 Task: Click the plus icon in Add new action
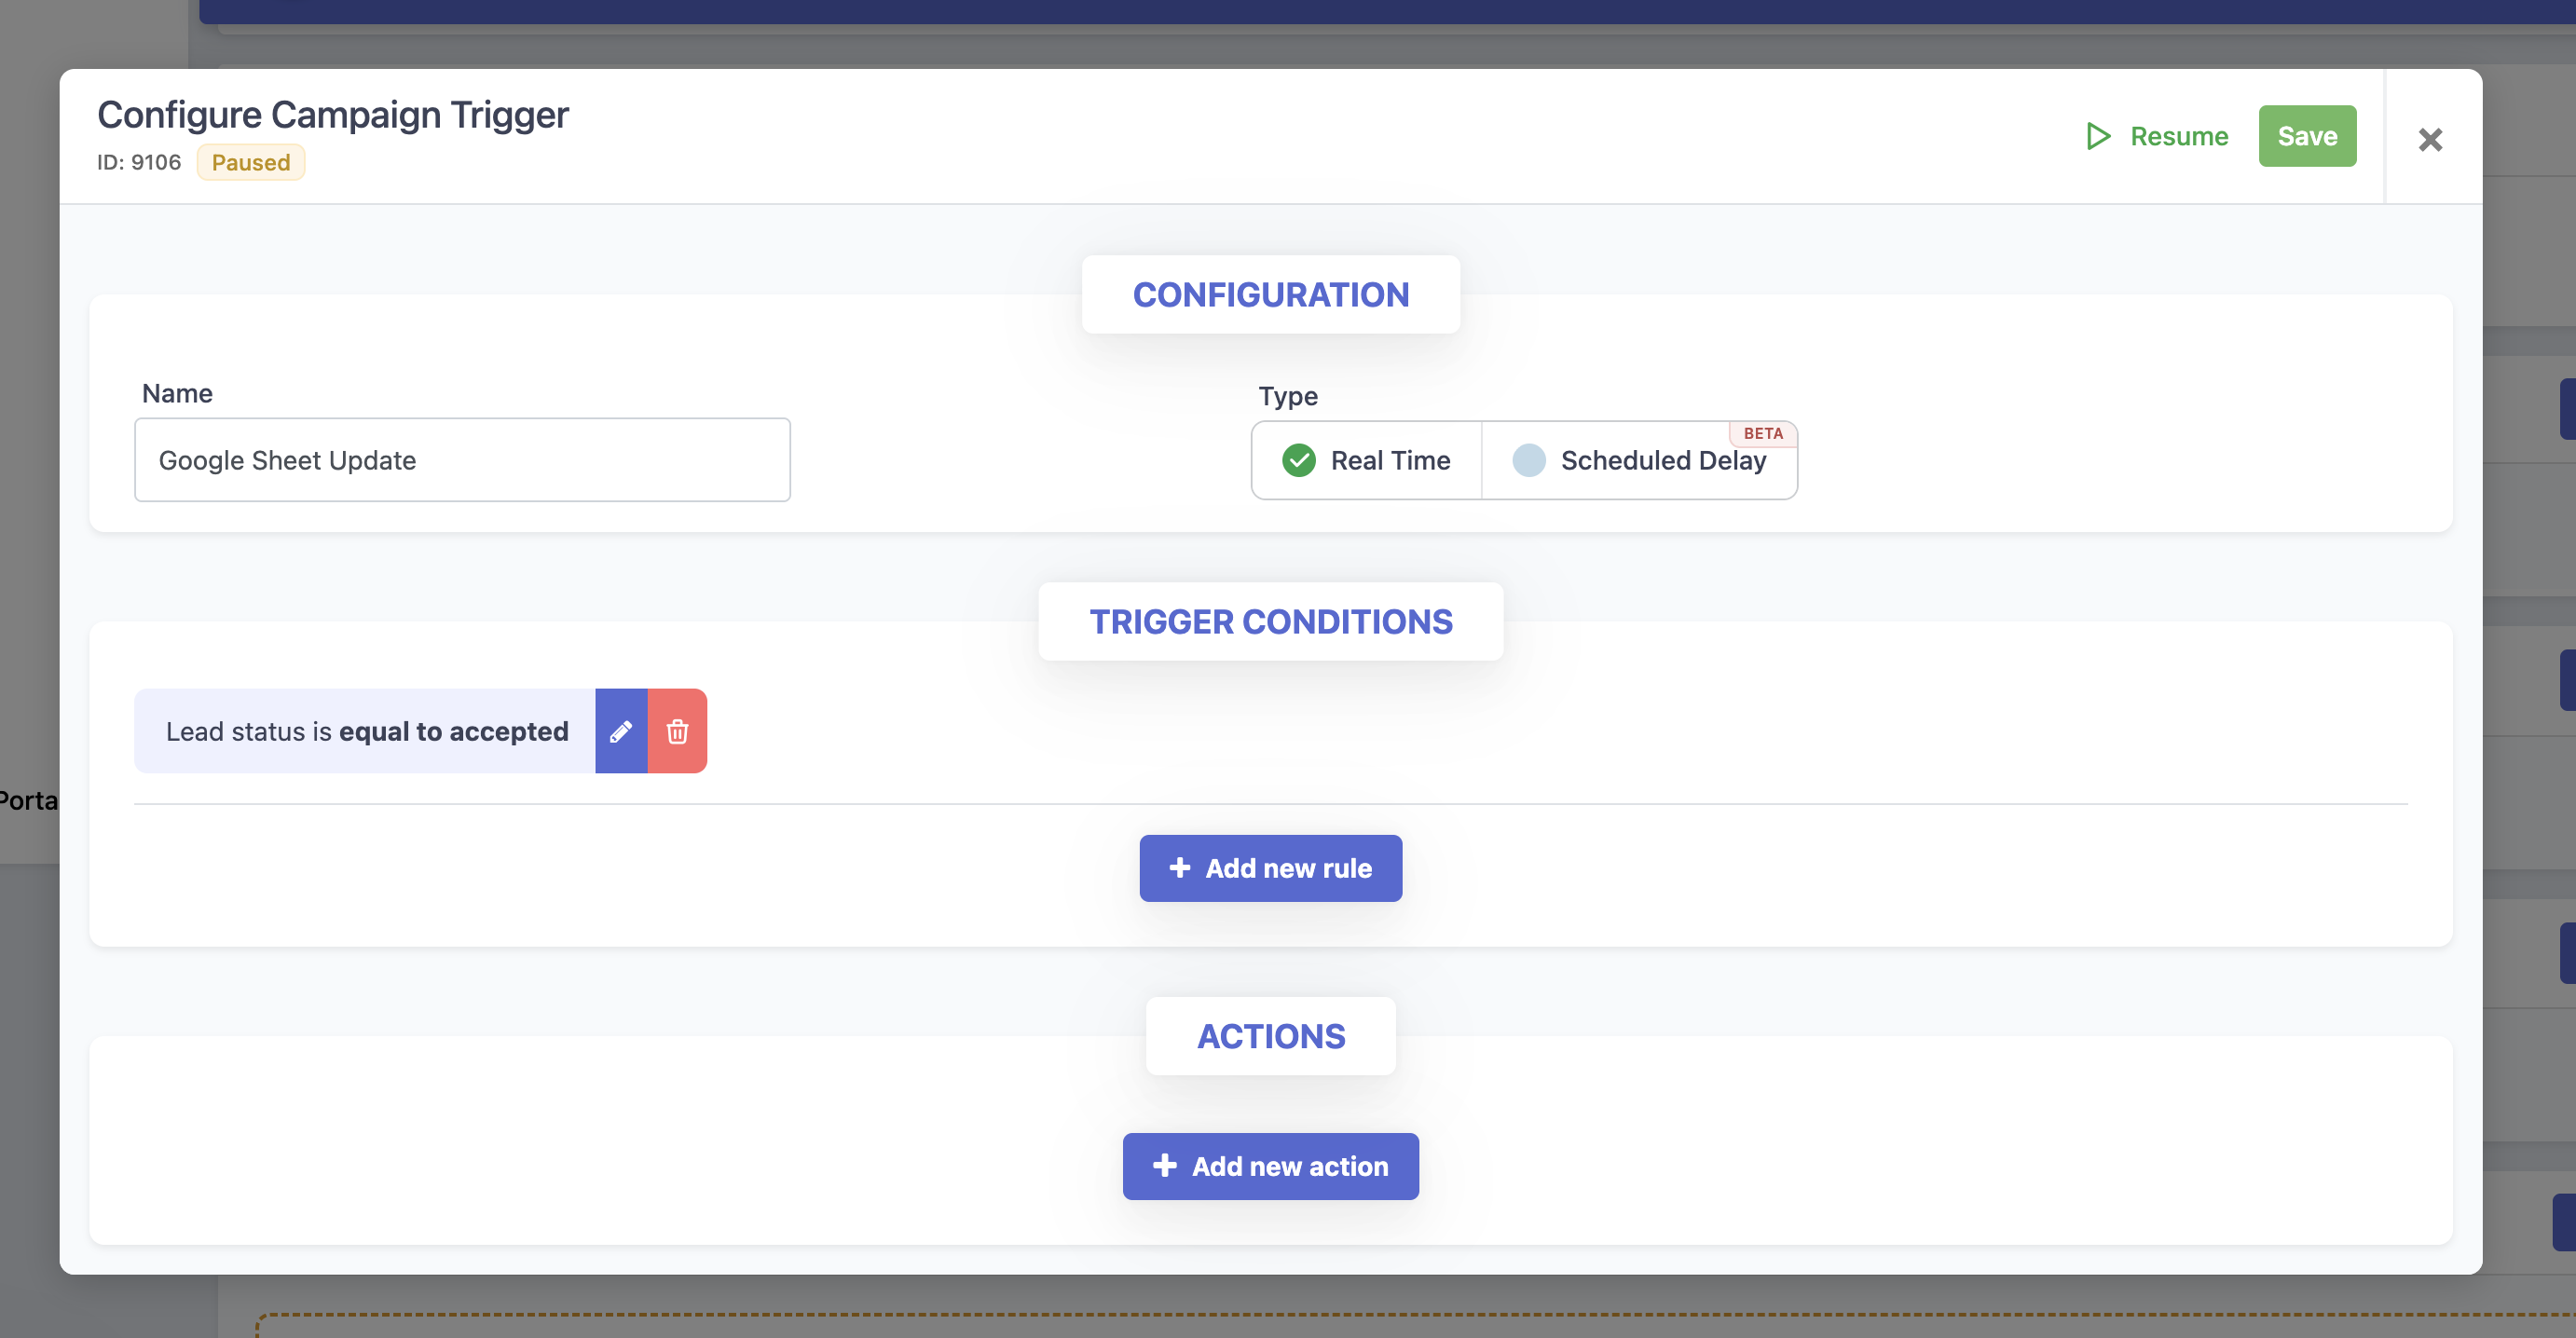click(x=1164, y=1165)
